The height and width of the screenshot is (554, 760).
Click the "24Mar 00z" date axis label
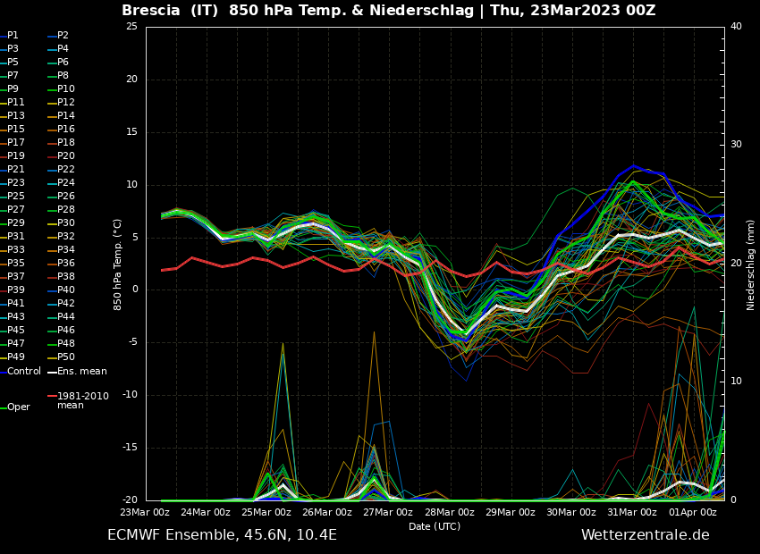click(x=207, y=512)
